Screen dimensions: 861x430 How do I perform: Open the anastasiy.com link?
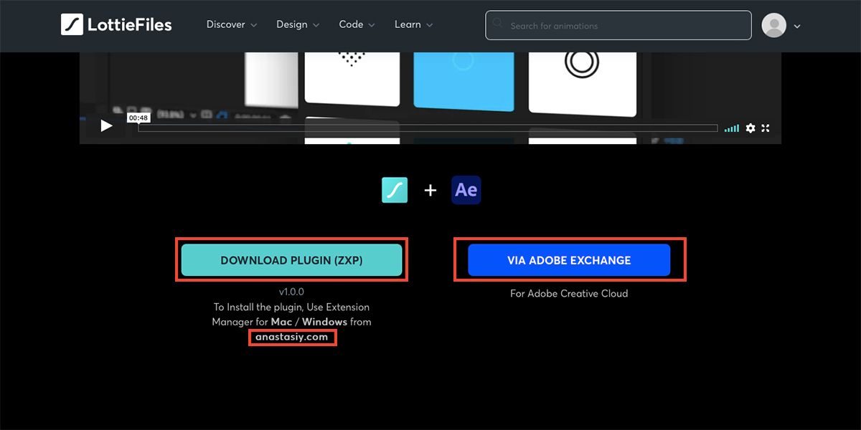[292, 337]
